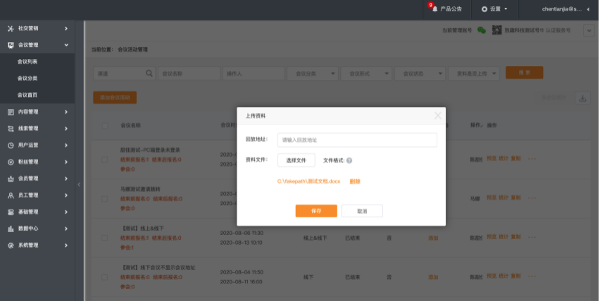Click the 回放地址 input field

357,140
